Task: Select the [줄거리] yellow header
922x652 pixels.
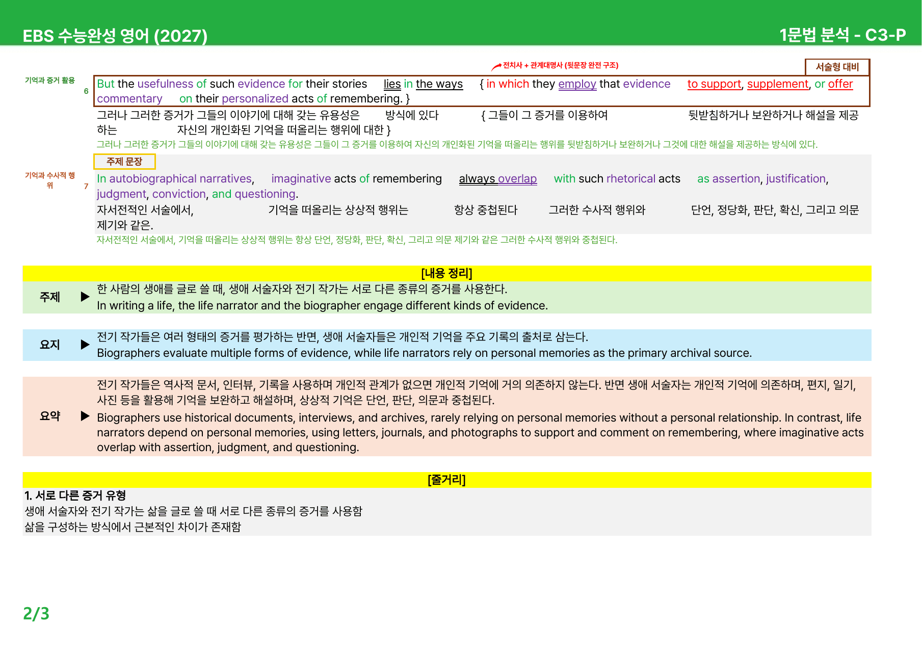Action: coord(447,480)
